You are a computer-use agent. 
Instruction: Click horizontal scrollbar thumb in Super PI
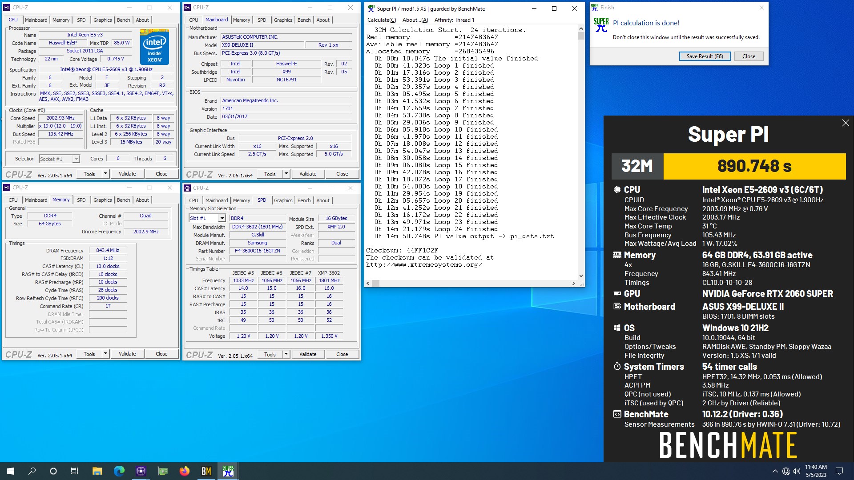click(376, 283)
